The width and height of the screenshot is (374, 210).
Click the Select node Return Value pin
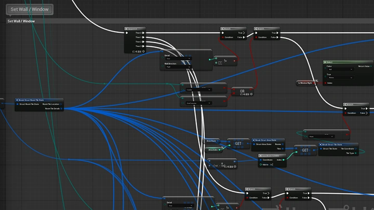[371, 66]
